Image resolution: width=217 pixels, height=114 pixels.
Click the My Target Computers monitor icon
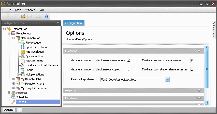[18, 88]
